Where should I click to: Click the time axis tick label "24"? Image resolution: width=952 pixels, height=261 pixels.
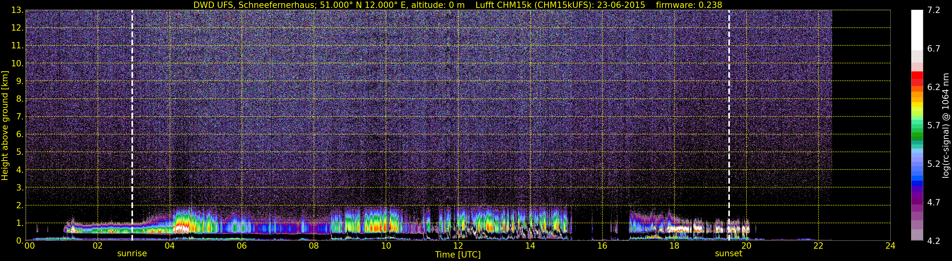[890, 246]
